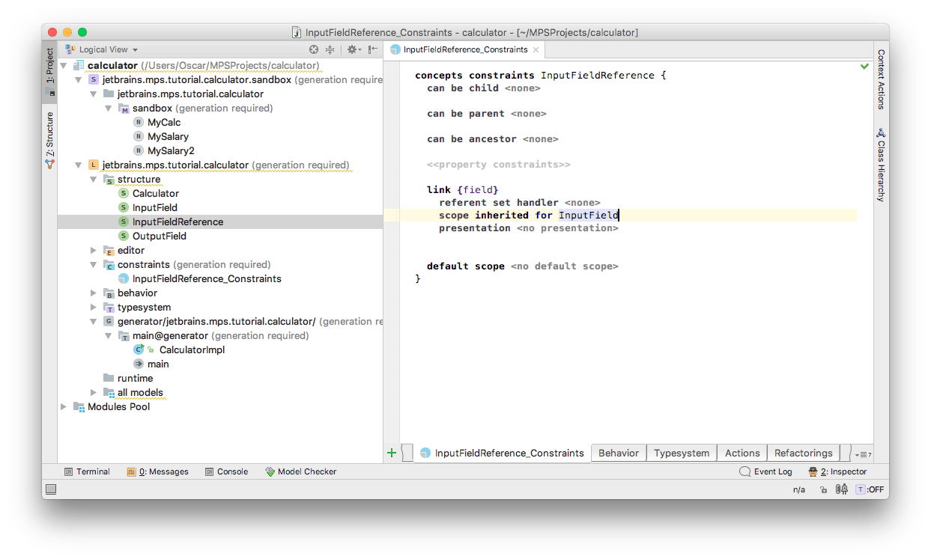Open the Project panel gear settings

(352, 49)
